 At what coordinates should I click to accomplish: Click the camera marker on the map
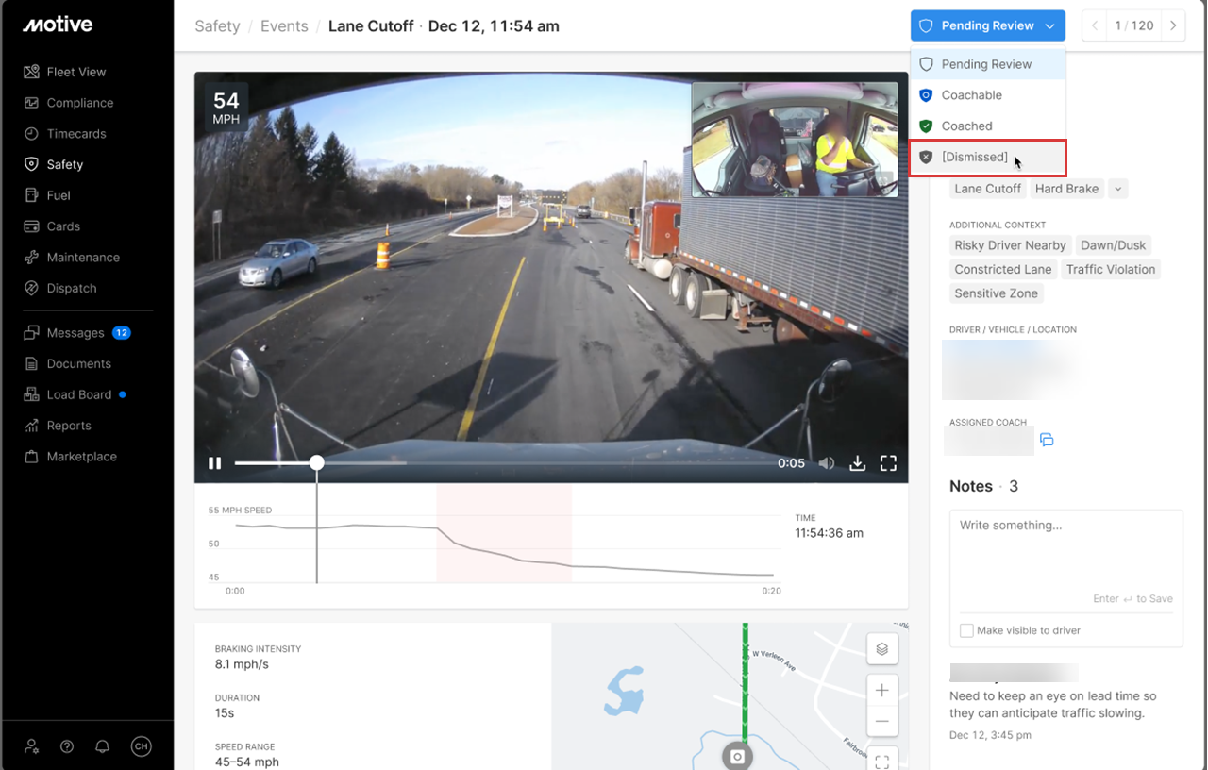[x=738, y=757]
